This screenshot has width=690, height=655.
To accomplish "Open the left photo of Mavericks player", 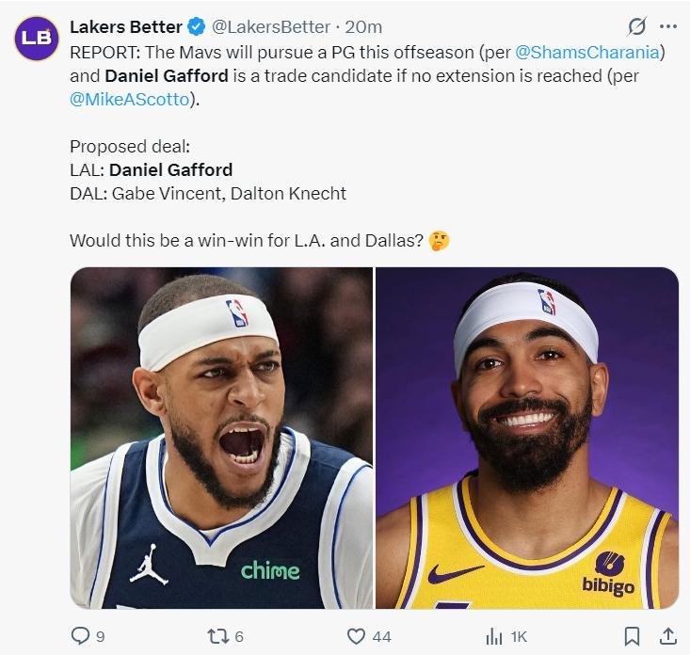I will tap(222, 438).
